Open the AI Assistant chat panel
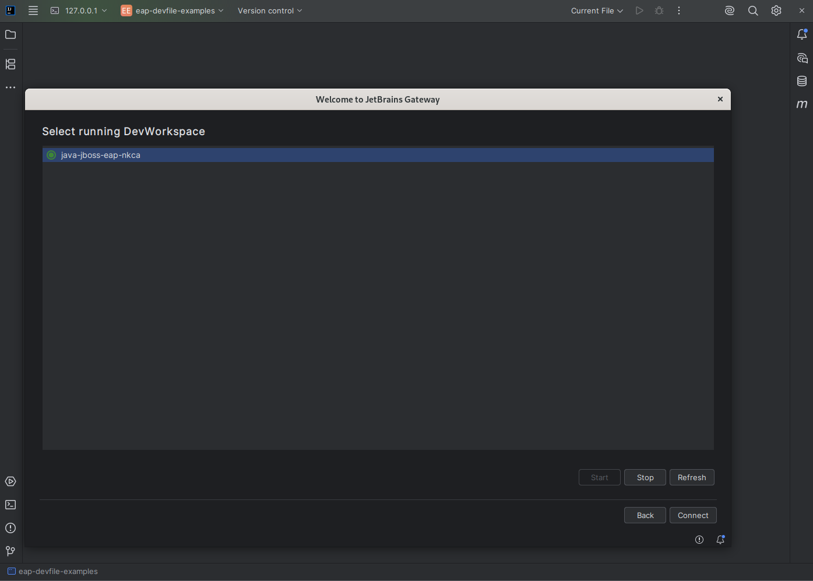813x581 pixels. point(802,58)
